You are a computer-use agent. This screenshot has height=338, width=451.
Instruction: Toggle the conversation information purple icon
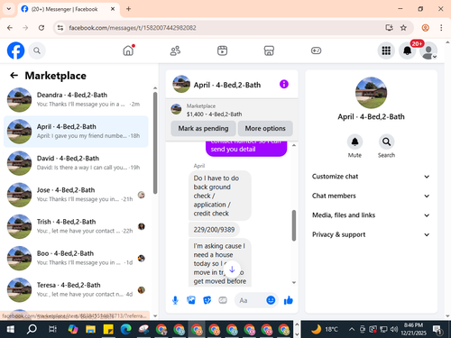[284, 84]
